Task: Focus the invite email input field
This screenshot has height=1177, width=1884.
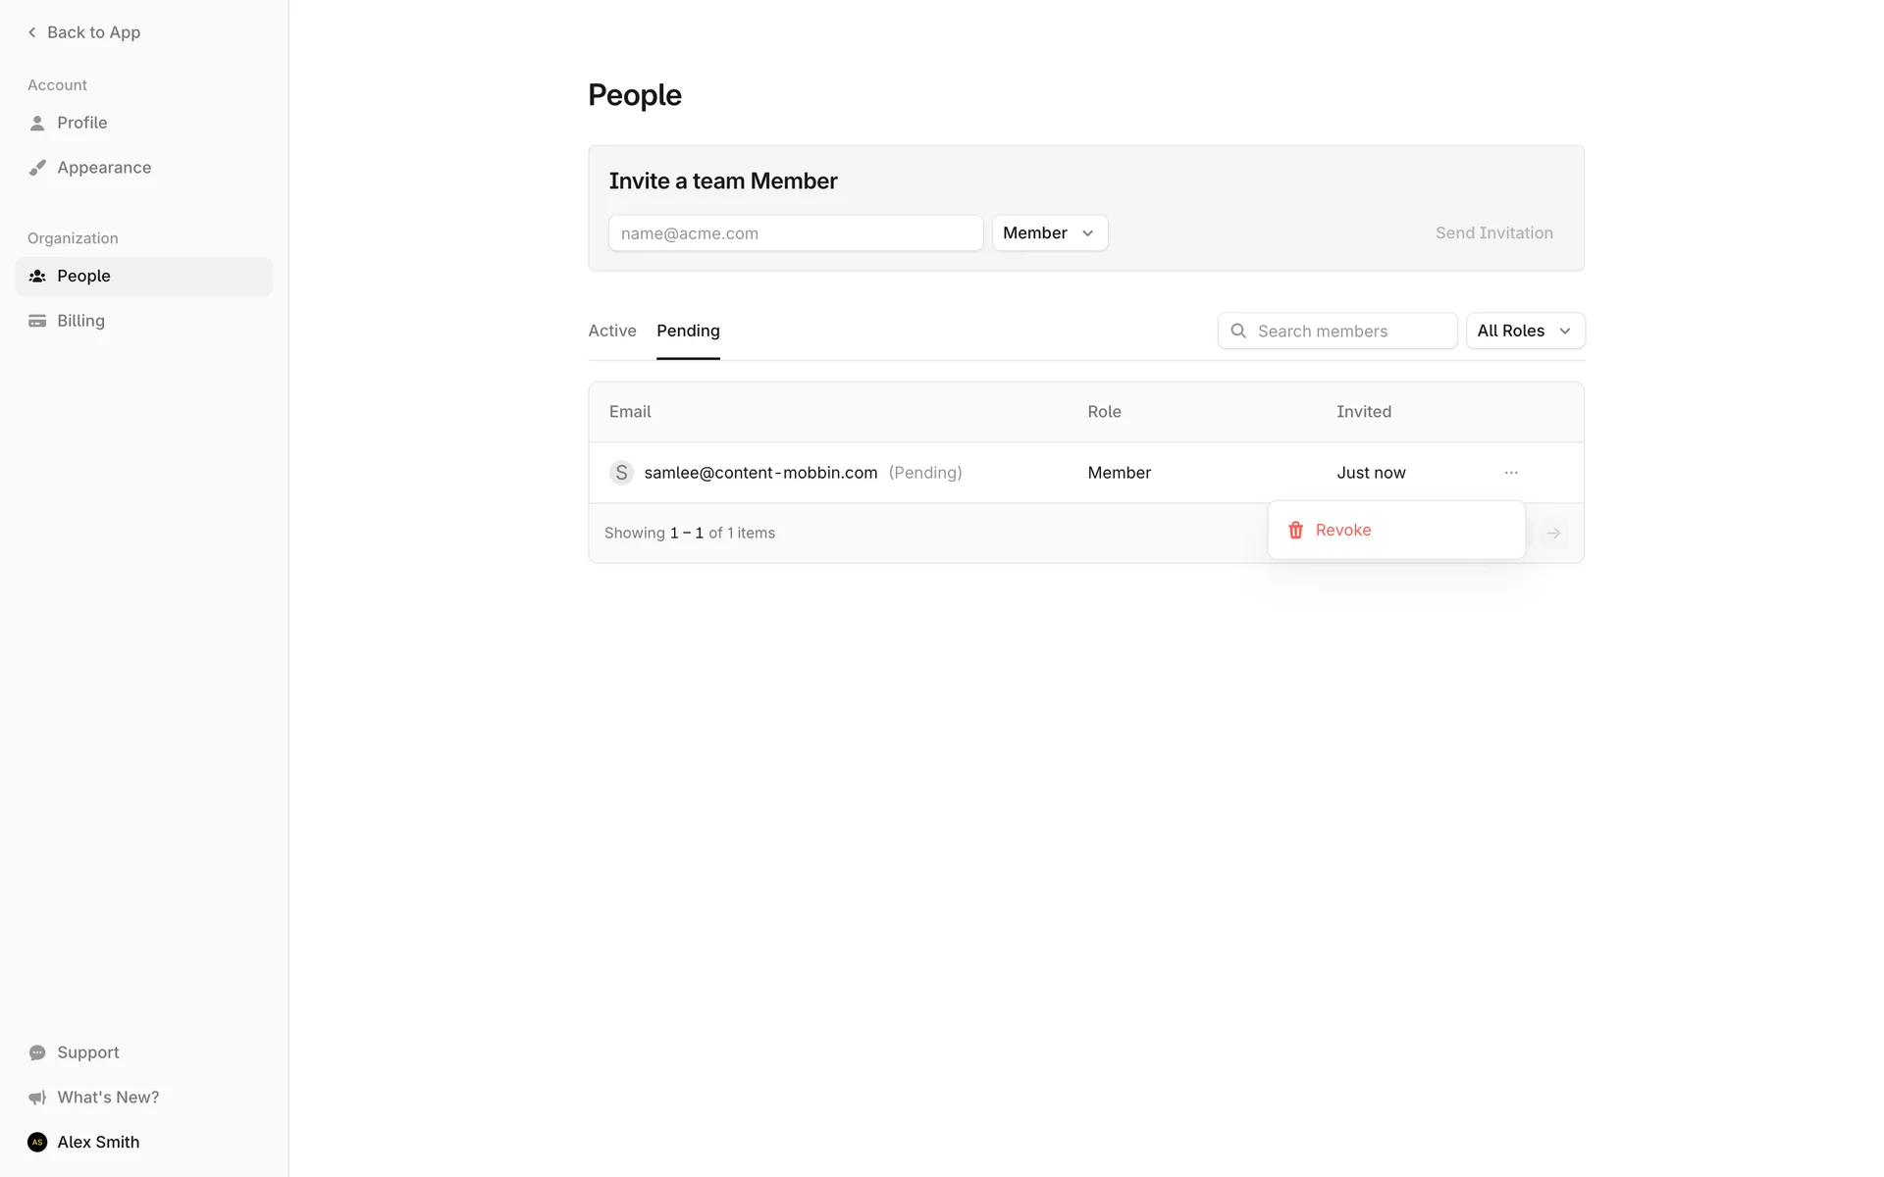Action: (795, 233)
